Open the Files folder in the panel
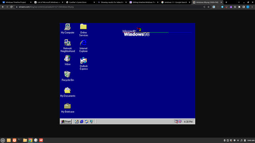This screenshot has height=143, width=255. pos(25,140)
